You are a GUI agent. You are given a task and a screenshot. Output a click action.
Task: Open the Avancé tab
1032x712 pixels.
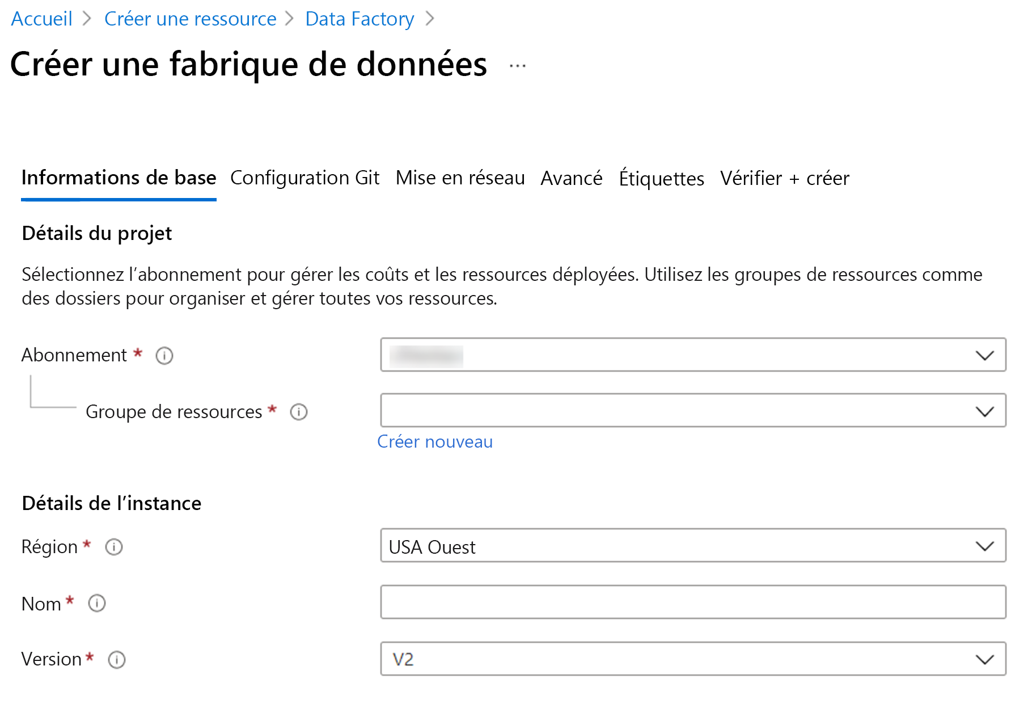pos(572,178)
